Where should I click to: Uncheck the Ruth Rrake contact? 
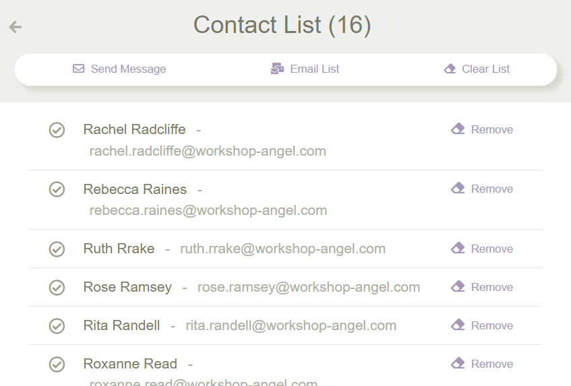[57, 249]
